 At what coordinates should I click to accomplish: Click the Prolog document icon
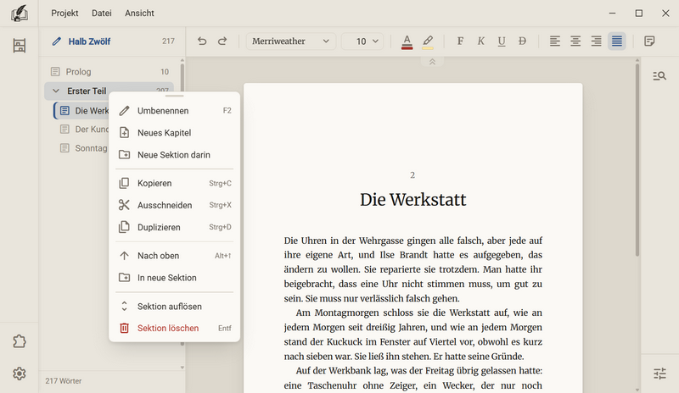[55, 72]
